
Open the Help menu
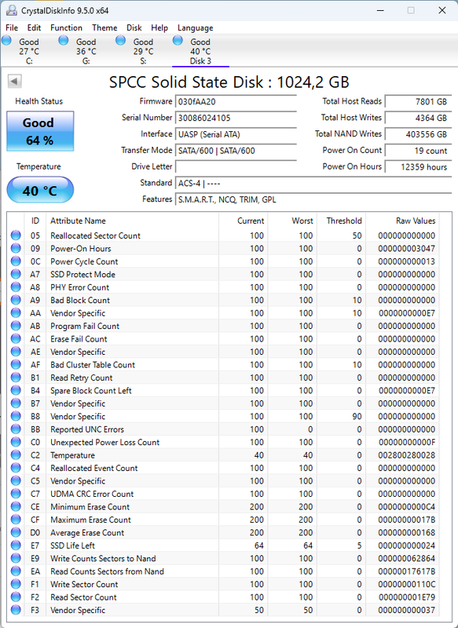159,27
